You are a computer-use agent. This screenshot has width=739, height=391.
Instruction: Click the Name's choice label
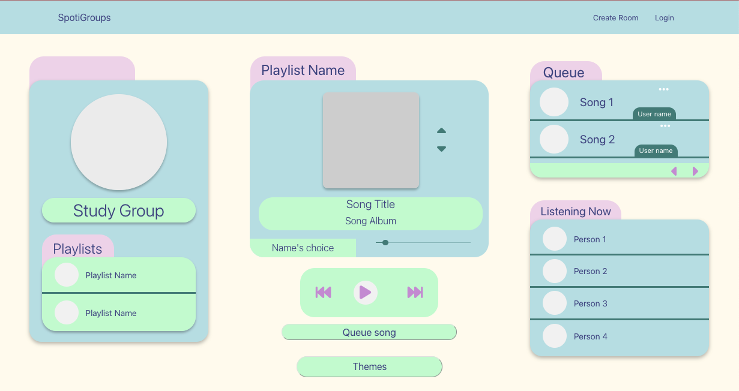(x=303, y=248)
